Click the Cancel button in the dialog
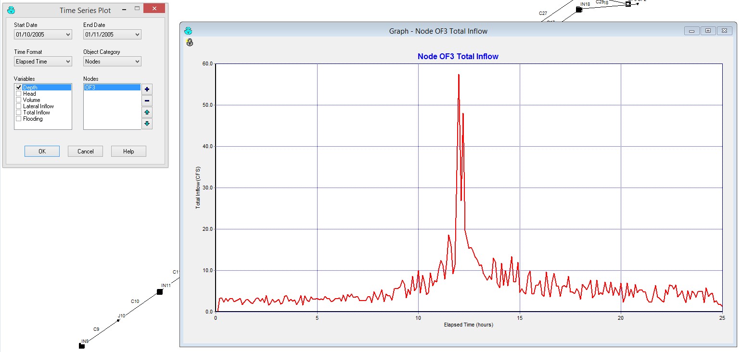Screen dimensions: 742x352 pos(85,151)
